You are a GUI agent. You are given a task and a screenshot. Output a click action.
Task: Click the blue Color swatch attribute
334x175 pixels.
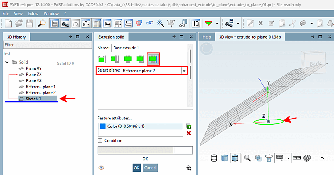point(102,127)
